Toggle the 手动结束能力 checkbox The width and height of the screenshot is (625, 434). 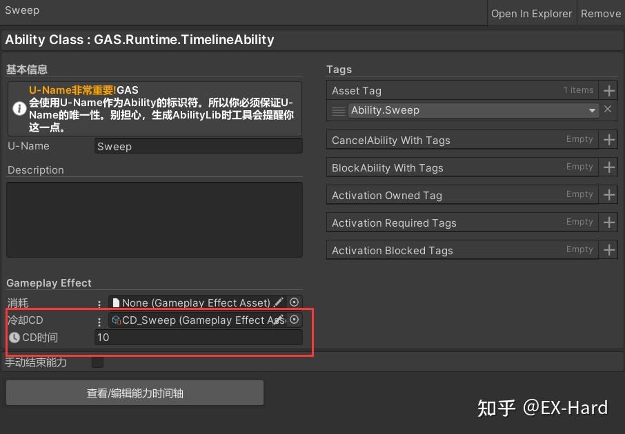tap(97, 361)
